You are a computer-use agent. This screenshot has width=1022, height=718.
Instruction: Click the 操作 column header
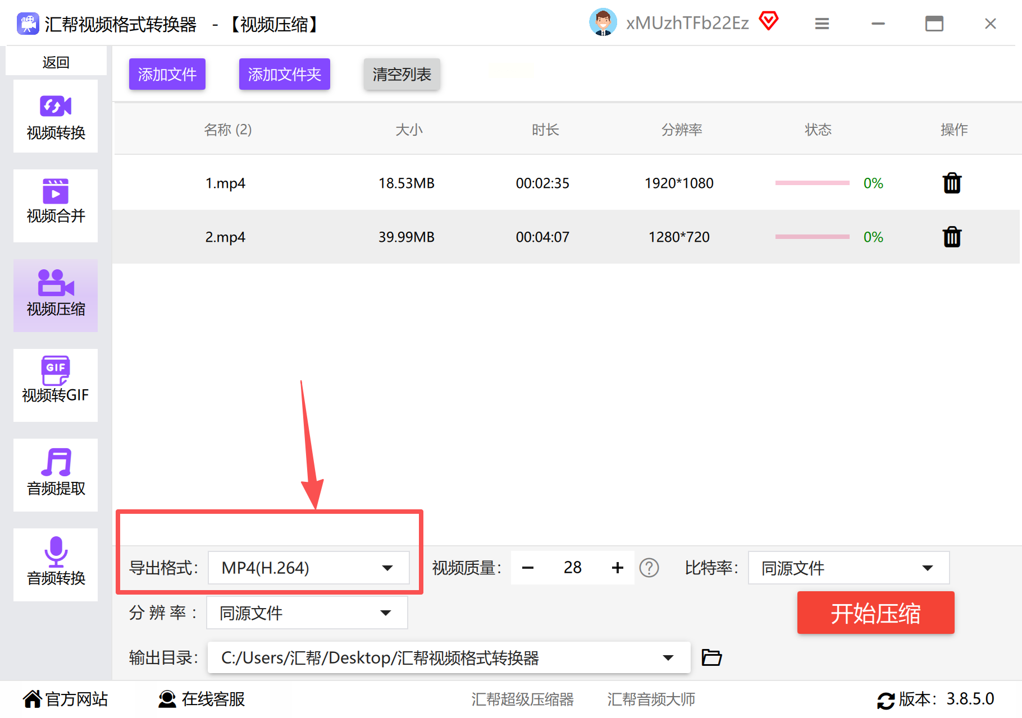point(954,130)
